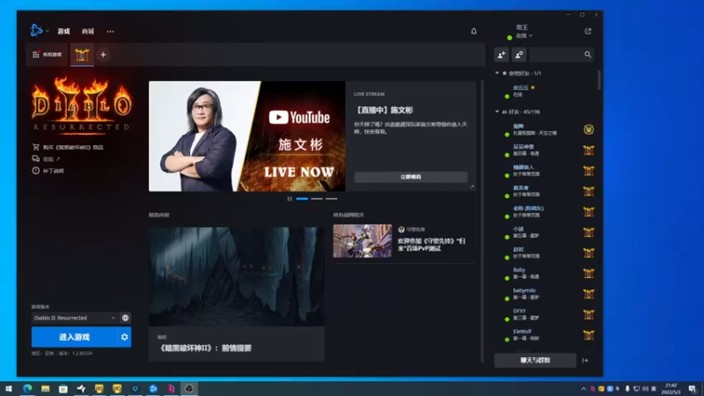Open OBS Studio taskbar icon
Viewport: 704px width, 396px height.
189,389
